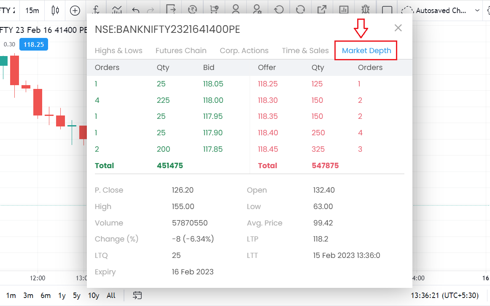
Task: Click the best bid price 118.05
Action: click(x=213, y=84)
